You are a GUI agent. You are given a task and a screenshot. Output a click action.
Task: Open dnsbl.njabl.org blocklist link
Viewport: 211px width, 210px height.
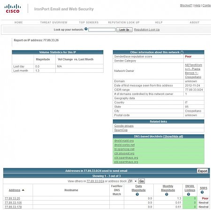124,141
